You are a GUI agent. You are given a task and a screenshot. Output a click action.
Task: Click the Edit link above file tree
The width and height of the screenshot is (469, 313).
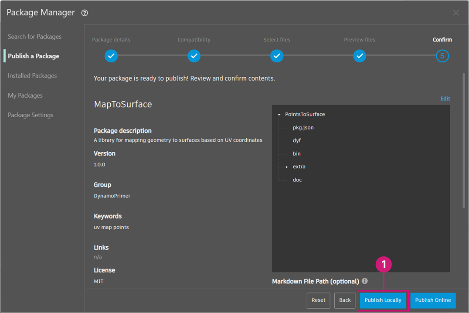(x=445, y=99)
